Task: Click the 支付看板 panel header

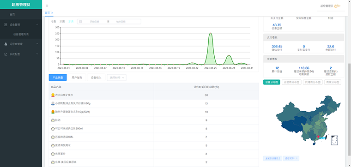Action: tap(303, 37)
